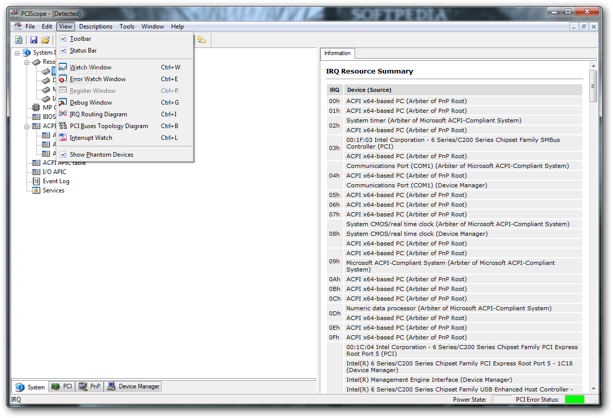Open the Window menu
The height and width of the screenshot is (418, 613).
[x=153, y=27]
